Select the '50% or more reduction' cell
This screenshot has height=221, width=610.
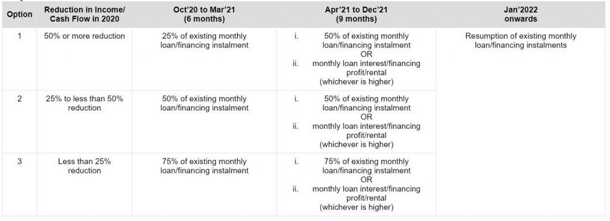[85, 59]
